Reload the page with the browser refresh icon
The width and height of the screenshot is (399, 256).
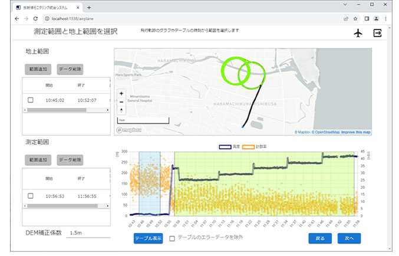click(35, 19)
